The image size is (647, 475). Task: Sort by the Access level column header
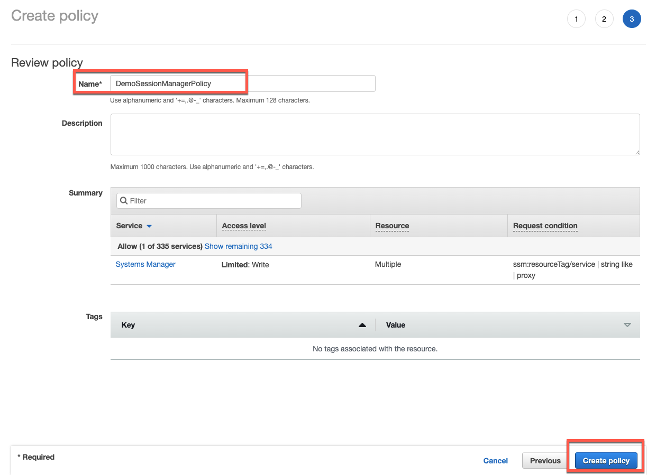(243, 226)
